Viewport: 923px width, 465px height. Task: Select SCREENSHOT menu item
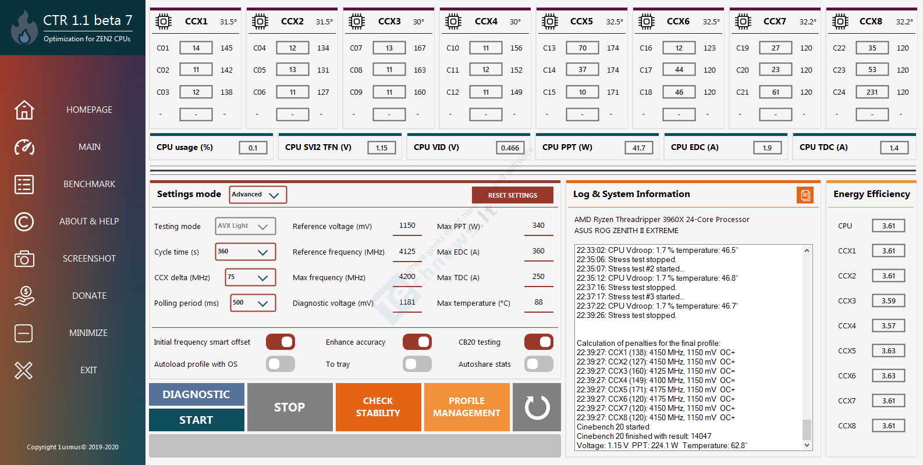(x=89, y=259)
